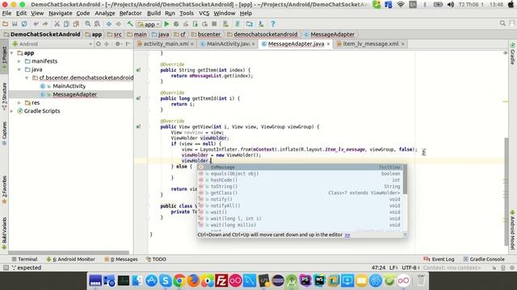The width and height of the screenshot is (517, 290).
Task: Click the Paste icon in the toolbar
Action: (76, 24)
